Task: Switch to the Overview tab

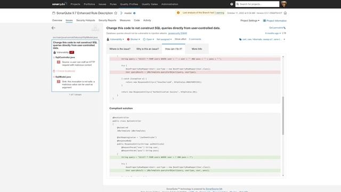Action: [57, 20]
